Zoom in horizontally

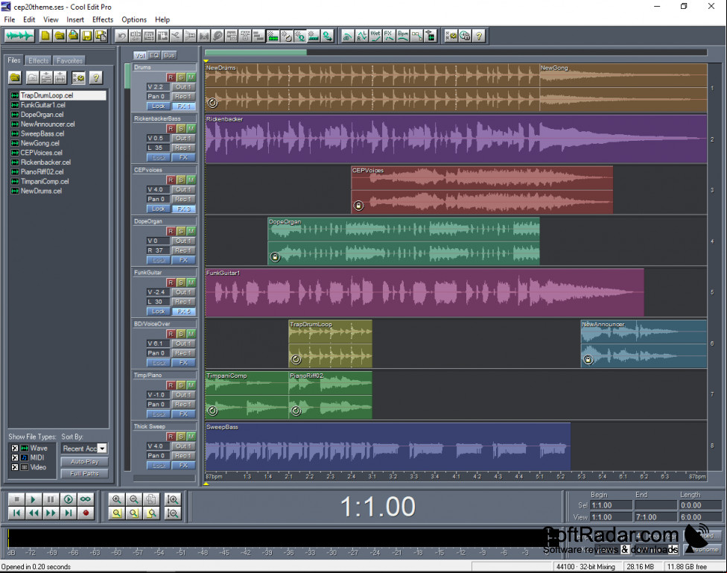(x=116, y=499)
